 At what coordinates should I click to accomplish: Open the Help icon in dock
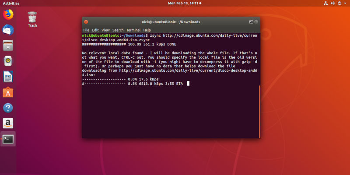[x=8, y=108]
